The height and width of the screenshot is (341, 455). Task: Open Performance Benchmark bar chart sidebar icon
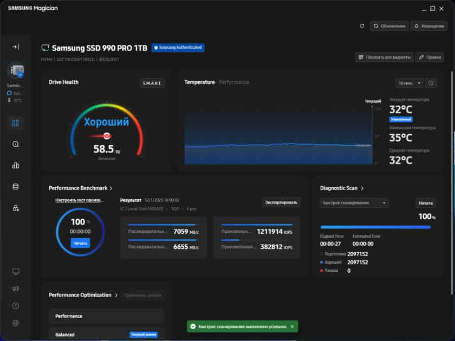tap(16, 165)
